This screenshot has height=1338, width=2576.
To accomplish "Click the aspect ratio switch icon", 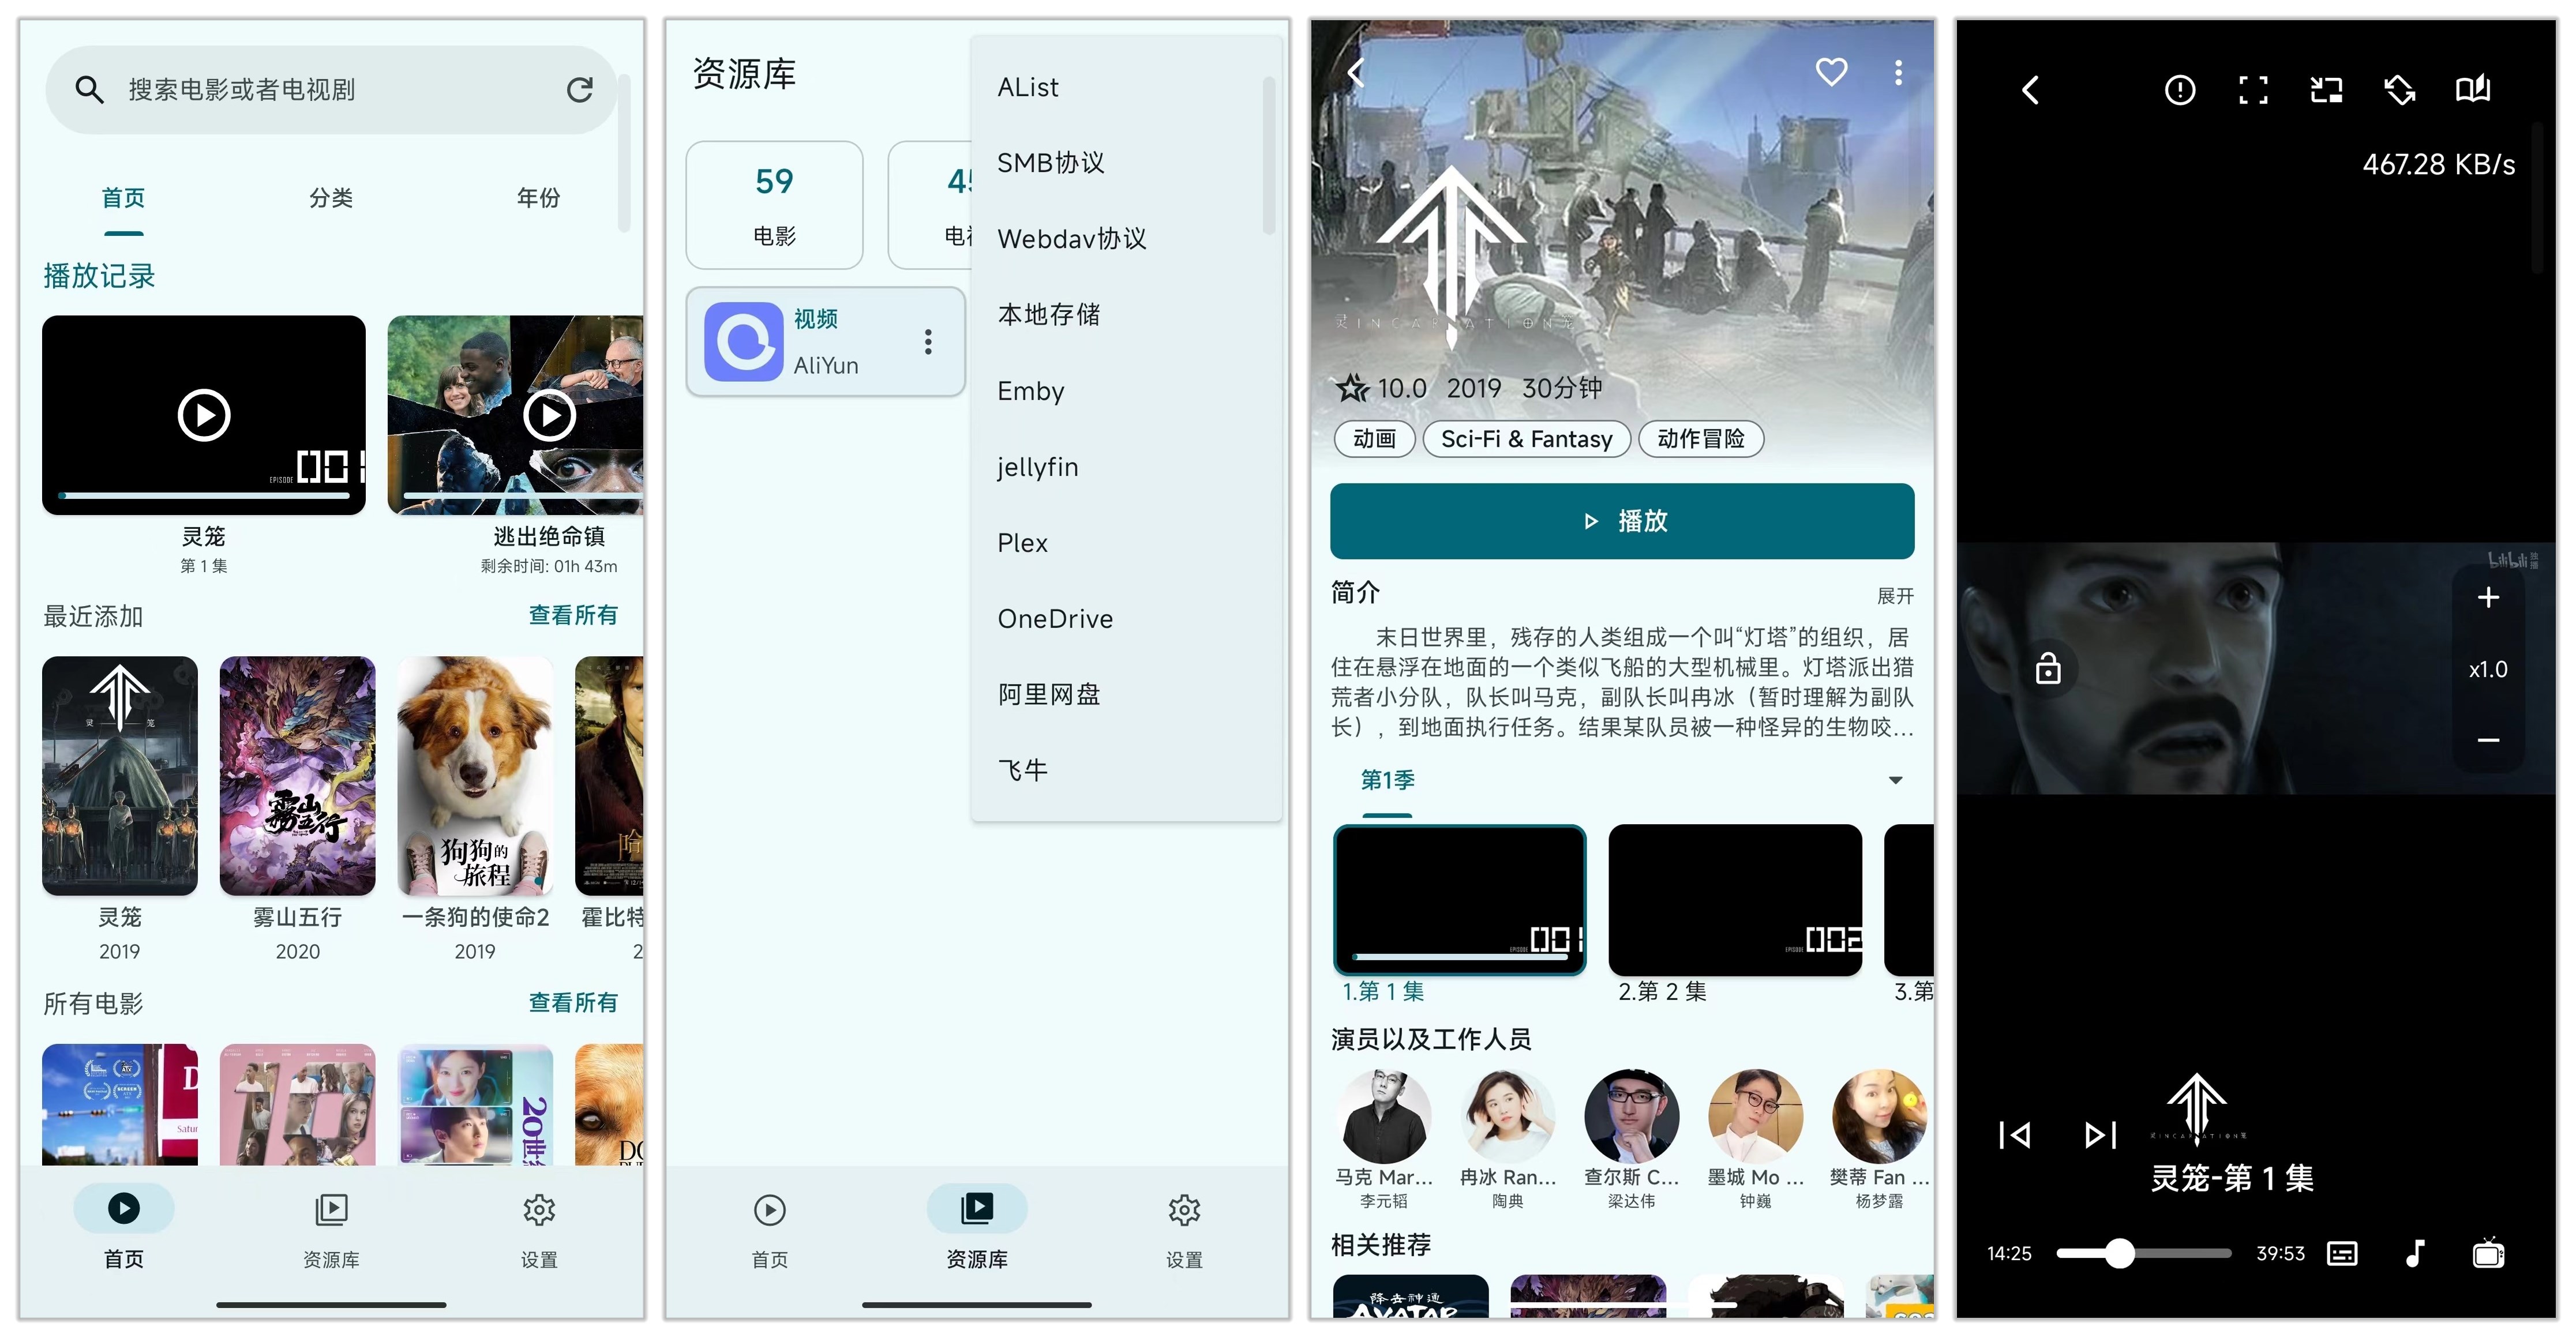I will pyautogui.click(x=2327, y=90).
